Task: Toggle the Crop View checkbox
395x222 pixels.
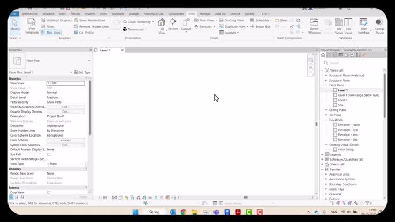Action: [49, 192]
